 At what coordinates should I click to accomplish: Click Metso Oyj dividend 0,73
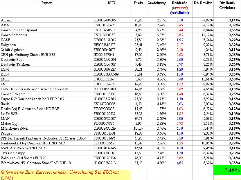[179, 123]
